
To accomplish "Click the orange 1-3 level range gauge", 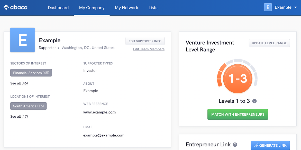I will pyautogui.click(x=238, y=79).
